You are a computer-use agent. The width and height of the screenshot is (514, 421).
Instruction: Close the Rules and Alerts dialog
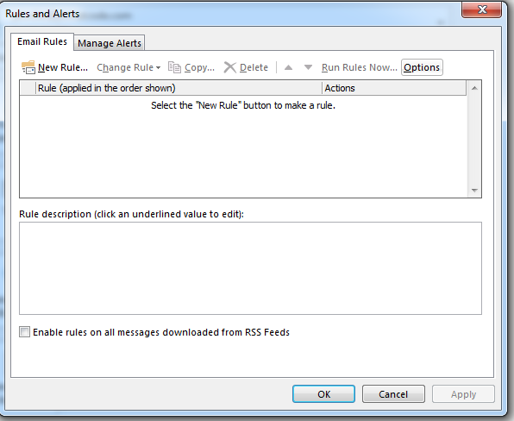481,9
